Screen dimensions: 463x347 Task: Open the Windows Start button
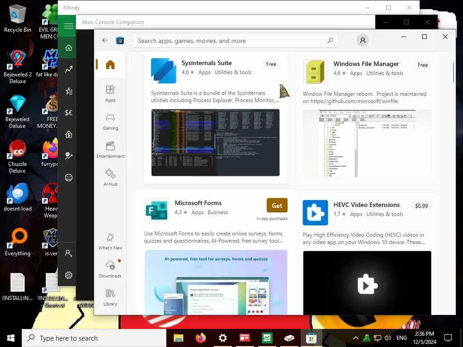coord(11,338)
